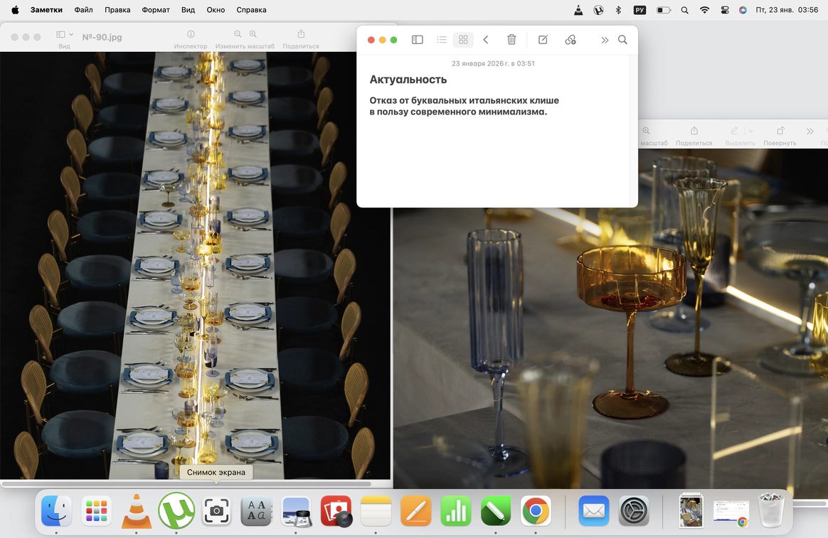
Task: Click the note title Актуальность
Action: 408,80
